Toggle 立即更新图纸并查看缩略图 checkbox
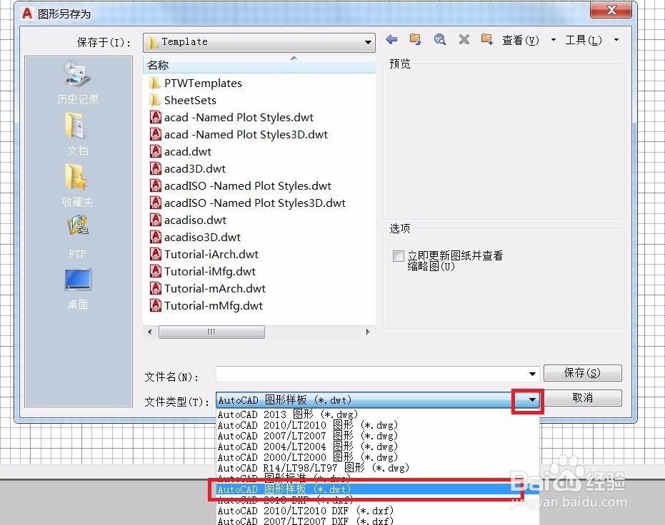 click(x=399, y=256)
